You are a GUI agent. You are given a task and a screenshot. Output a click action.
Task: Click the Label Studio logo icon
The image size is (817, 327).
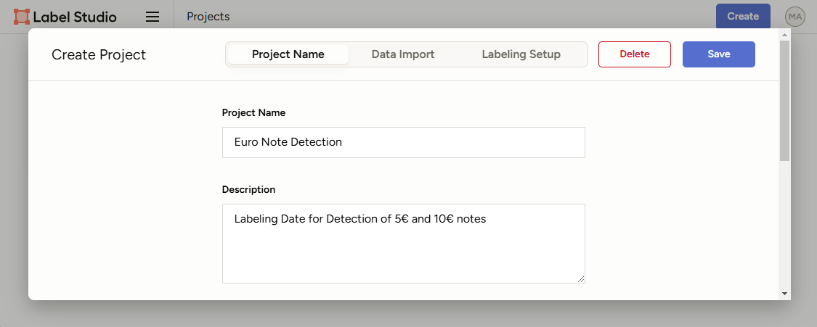coord(22,17)
